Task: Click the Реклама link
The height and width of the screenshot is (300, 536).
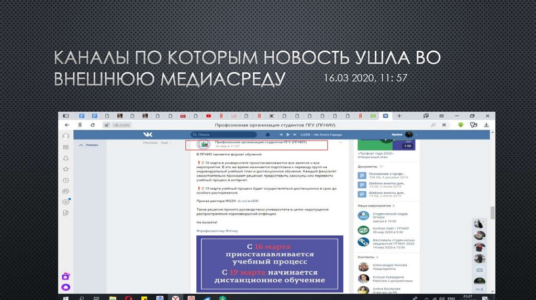Action: tap(150, 143)
